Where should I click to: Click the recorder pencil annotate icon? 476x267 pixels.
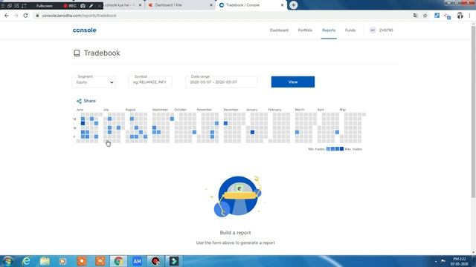click(91, 6)
